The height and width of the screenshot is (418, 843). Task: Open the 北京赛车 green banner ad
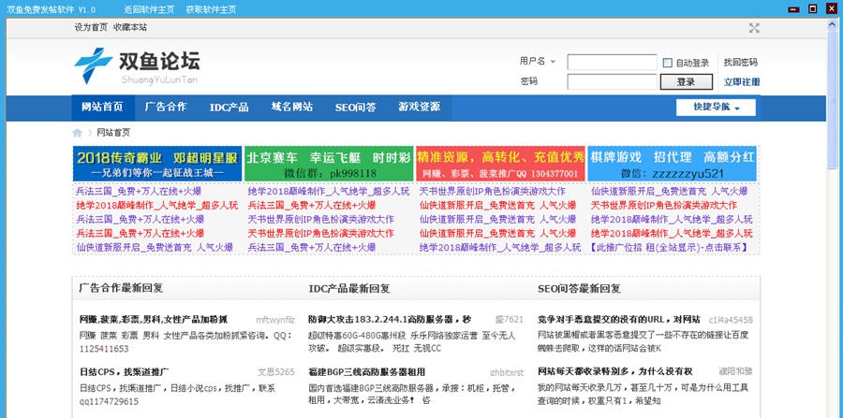click(329, 164)
